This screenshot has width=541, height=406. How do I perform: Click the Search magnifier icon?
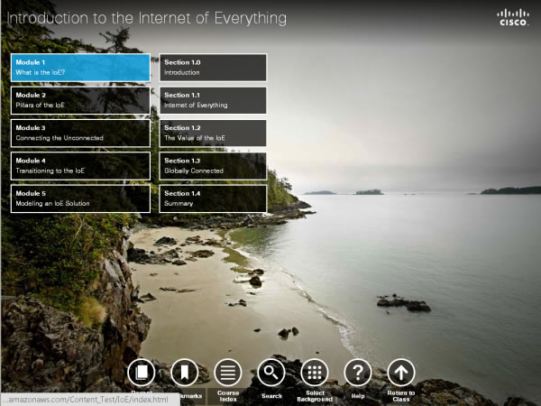point(271,372)
